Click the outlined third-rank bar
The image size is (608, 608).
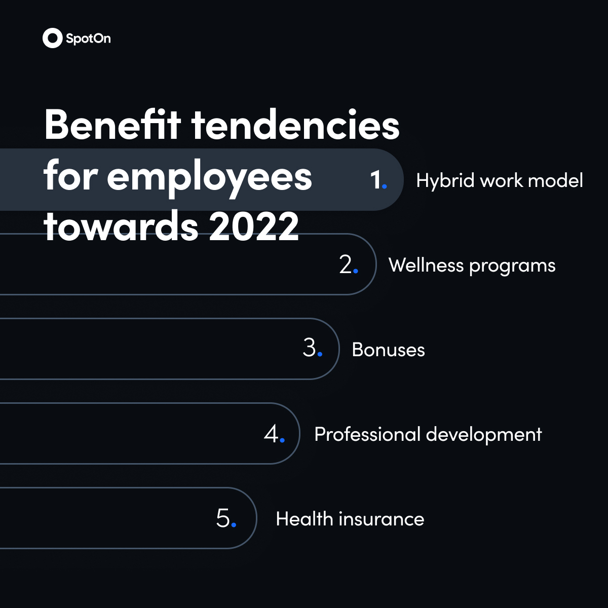(170, 349)
